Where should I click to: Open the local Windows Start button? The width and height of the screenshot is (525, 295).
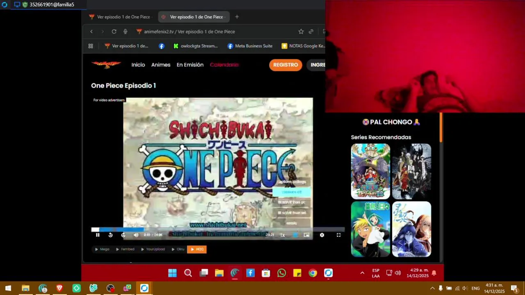8,288
